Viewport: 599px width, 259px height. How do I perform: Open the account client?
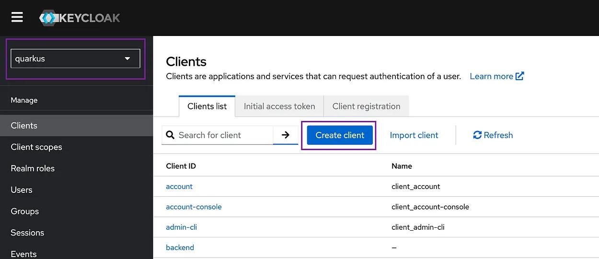pos(179,187)
